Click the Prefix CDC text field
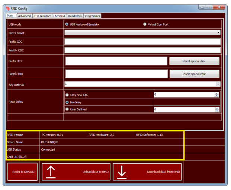The image size is (231, 190). tap(142, 42)
